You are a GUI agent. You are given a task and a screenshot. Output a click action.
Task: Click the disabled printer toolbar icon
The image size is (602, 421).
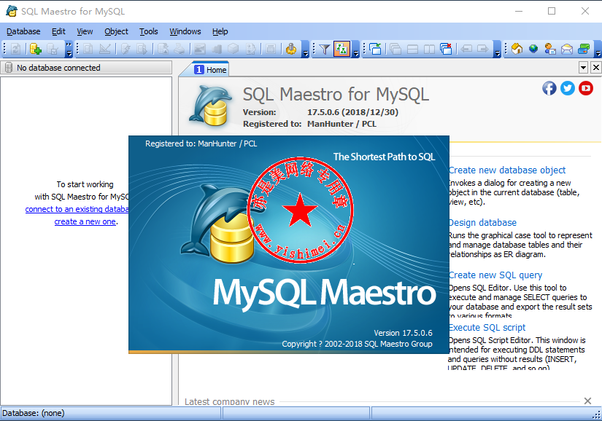[x=180, y=49]
